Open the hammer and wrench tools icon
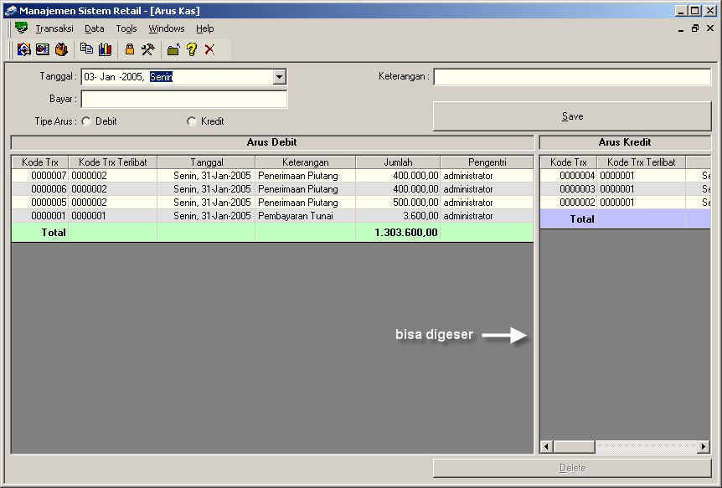 148,49
